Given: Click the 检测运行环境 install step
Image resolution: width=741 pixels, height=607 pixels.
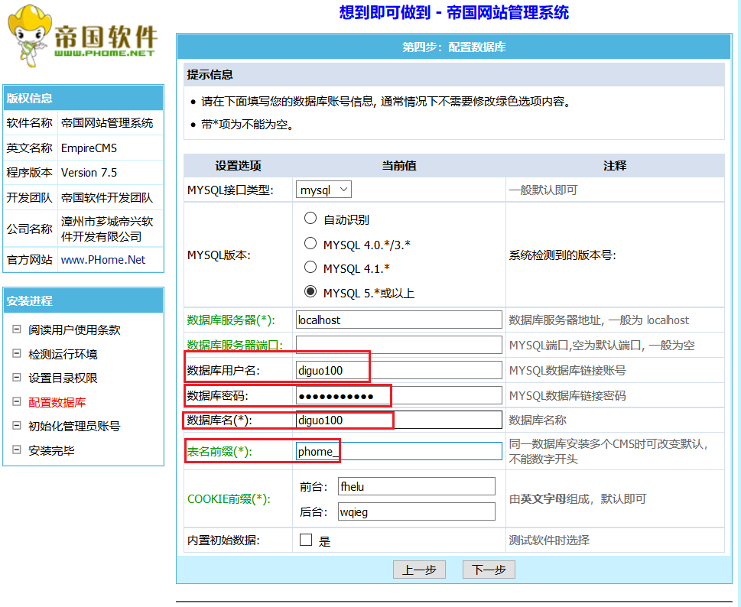Looking at the screenshot, I should tap(63, 354).
